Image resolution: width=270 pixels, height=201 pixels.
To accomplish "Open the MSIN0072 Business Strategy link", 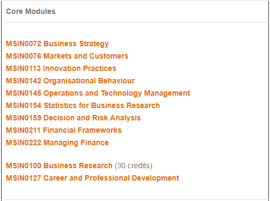I will 57,44.
